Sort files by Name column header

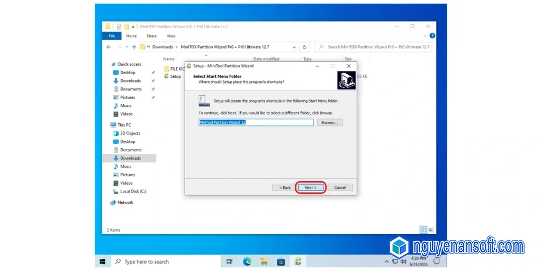tap(169, 59)
